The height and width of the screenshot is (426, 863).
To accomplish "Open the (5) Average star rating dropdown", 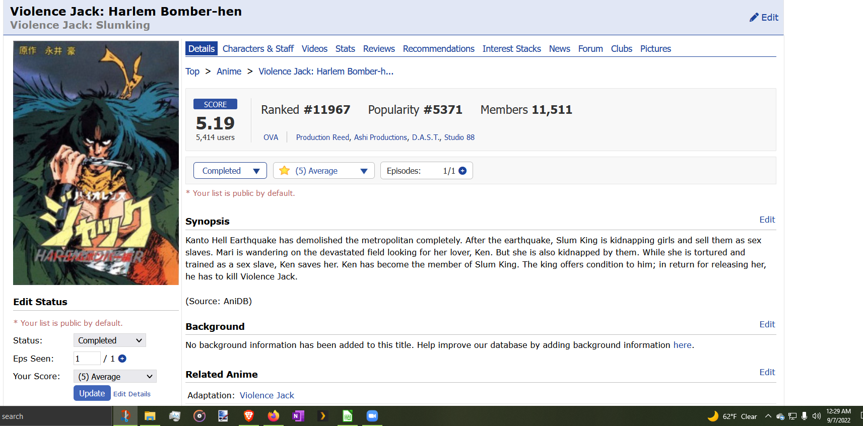I will click(x=323, y=171).
